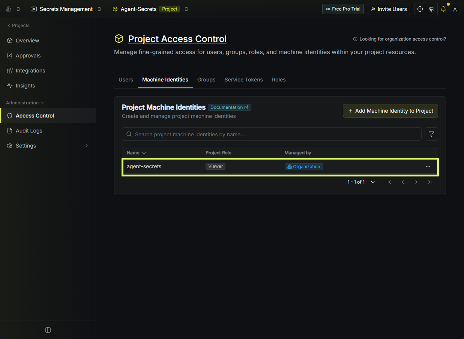Viewport: 464px width, 339px height.
Task: Open the organization building icon switcher
Action: click(9, 9)
